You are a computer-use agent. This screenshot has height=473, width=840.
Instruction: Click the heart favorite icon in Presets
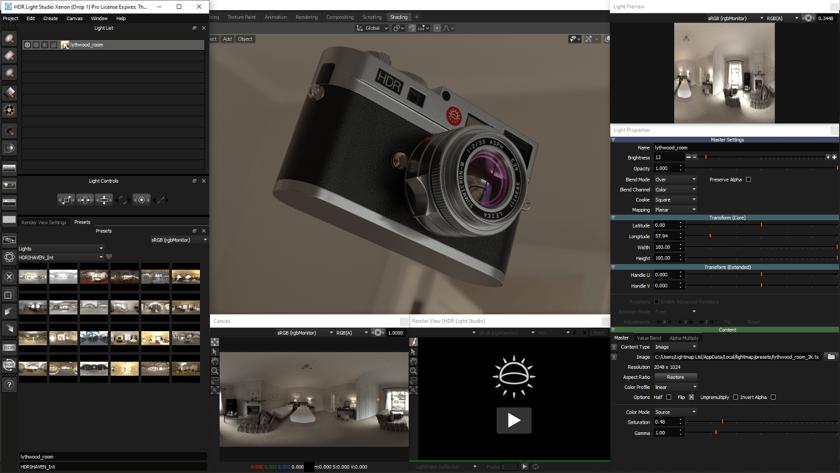click(109, 257)
